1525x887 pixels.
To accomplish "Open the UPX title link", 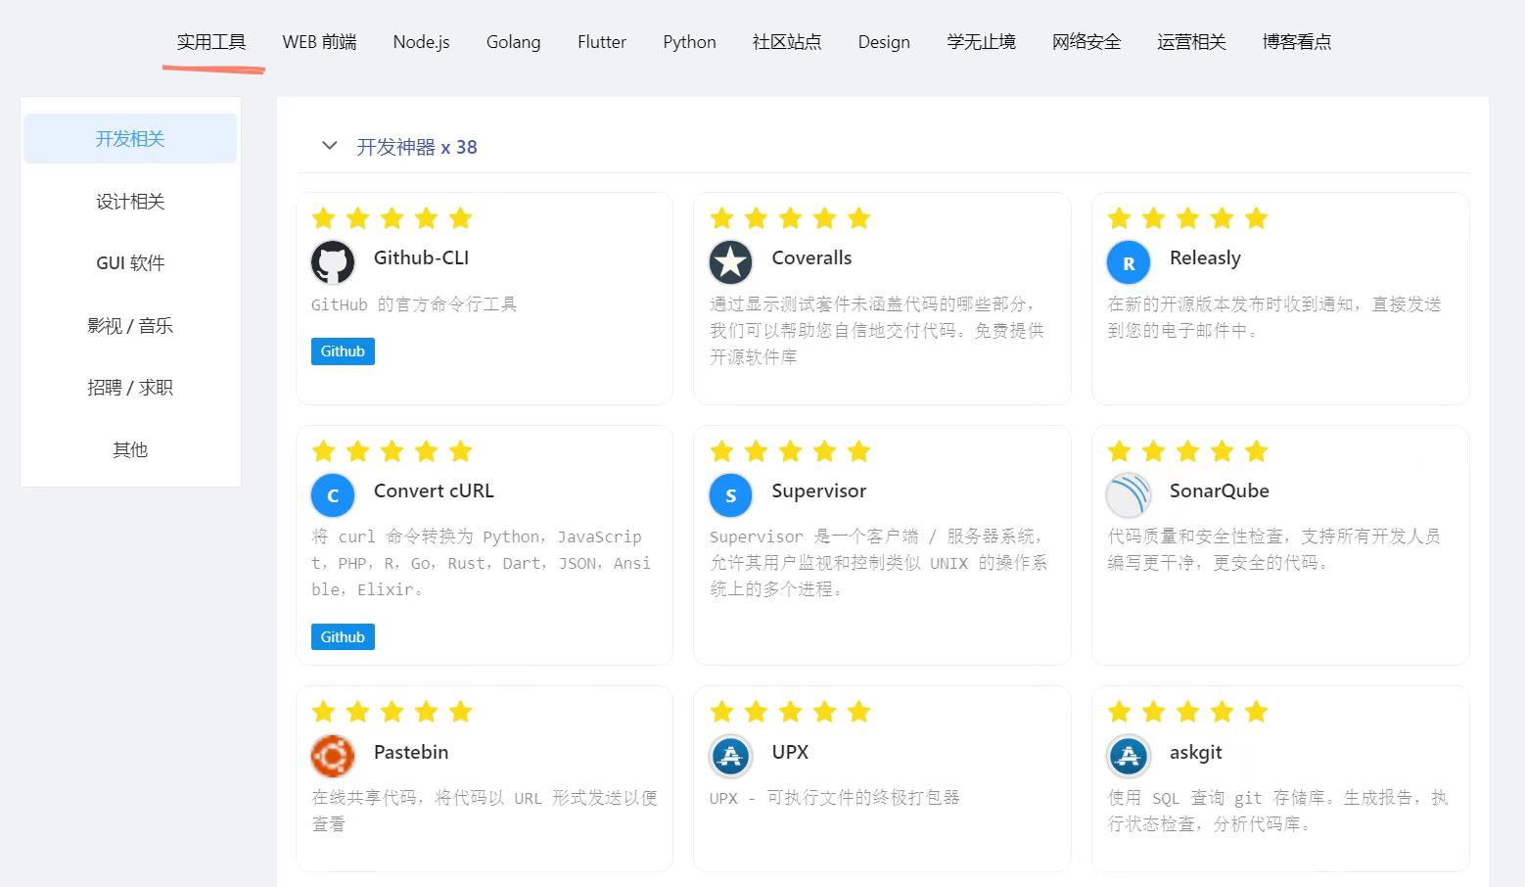I will [790, 752].
